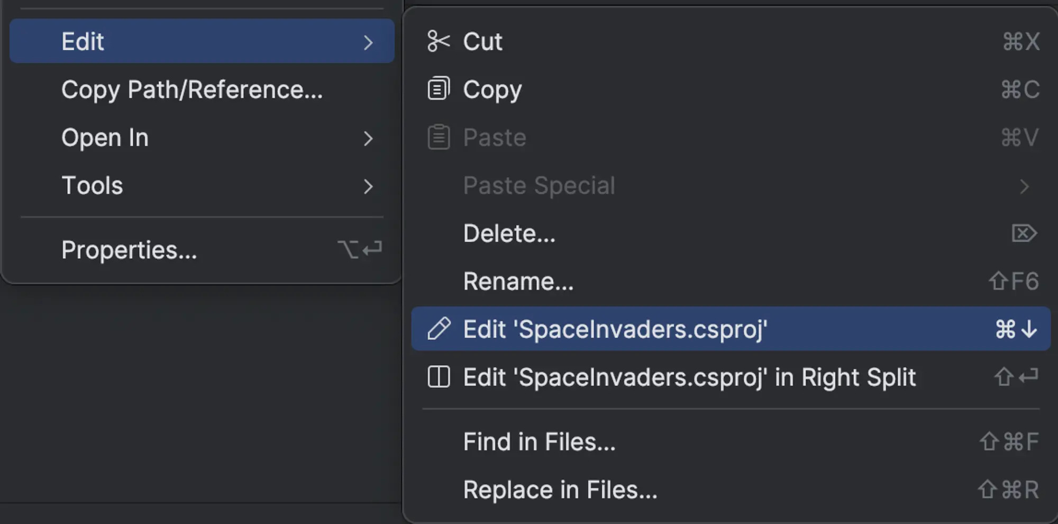Image resolution: width=1058 pixels, height=524 pixels.
Task: Click the Right Split panel icon
Action: 439,377
